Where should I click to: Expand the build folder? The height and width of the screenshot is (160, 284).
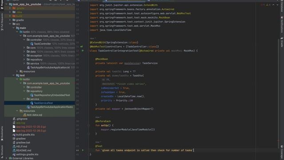tap(10, 16)
